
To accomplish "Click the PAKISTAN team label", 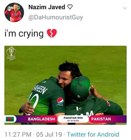I will coord(101,119).
